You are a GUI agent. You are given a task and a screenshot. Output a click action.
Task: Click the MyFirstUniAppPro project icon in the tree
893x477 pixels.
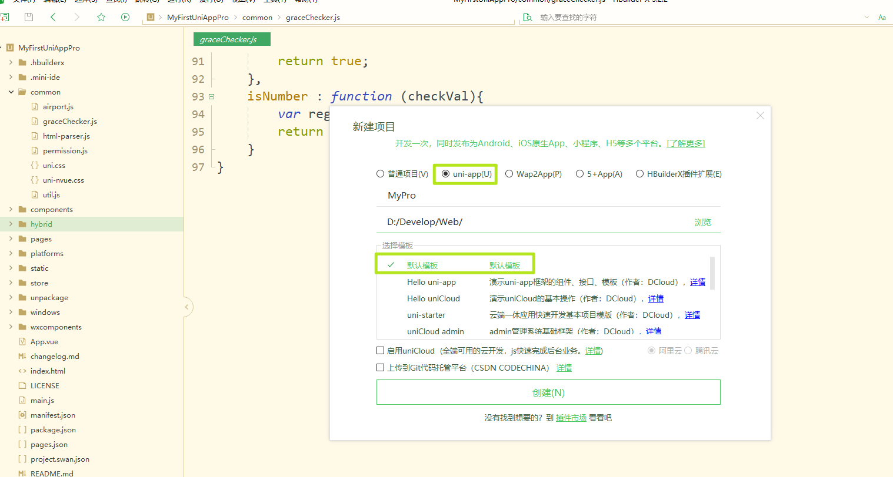tap(10, 48)
